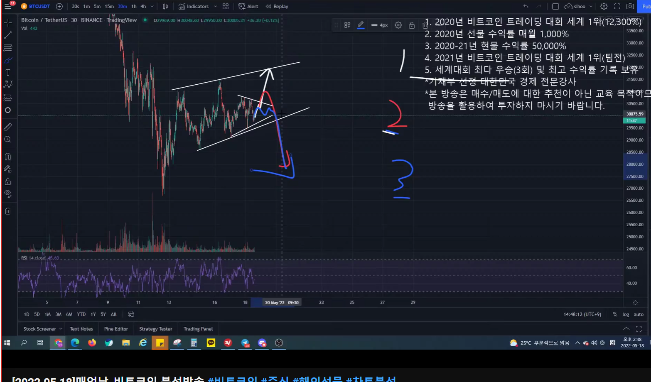Open the Text Notes tab
This screenshot has width=651, height=382.
pyautogui.click(x=81, y=329)
